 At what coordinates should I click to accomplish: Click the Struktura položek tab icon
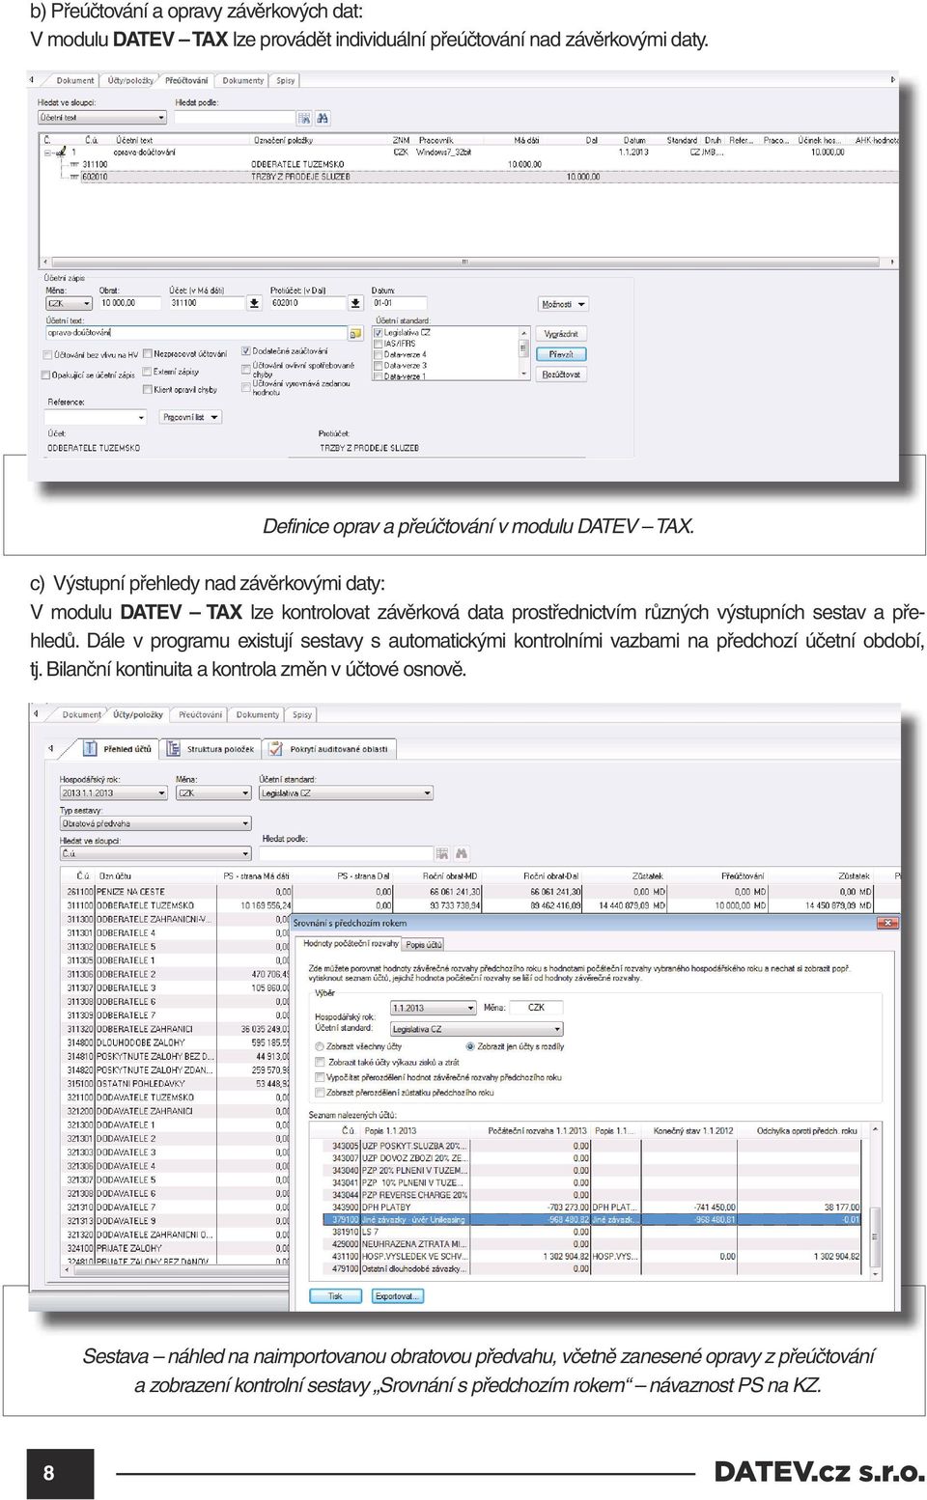pos(174,749)
